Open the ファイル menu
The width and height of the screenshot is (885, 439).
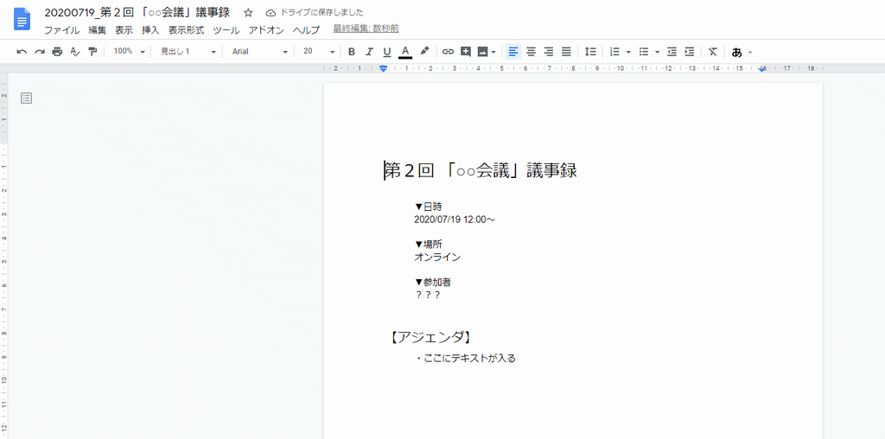click(61, 29)
